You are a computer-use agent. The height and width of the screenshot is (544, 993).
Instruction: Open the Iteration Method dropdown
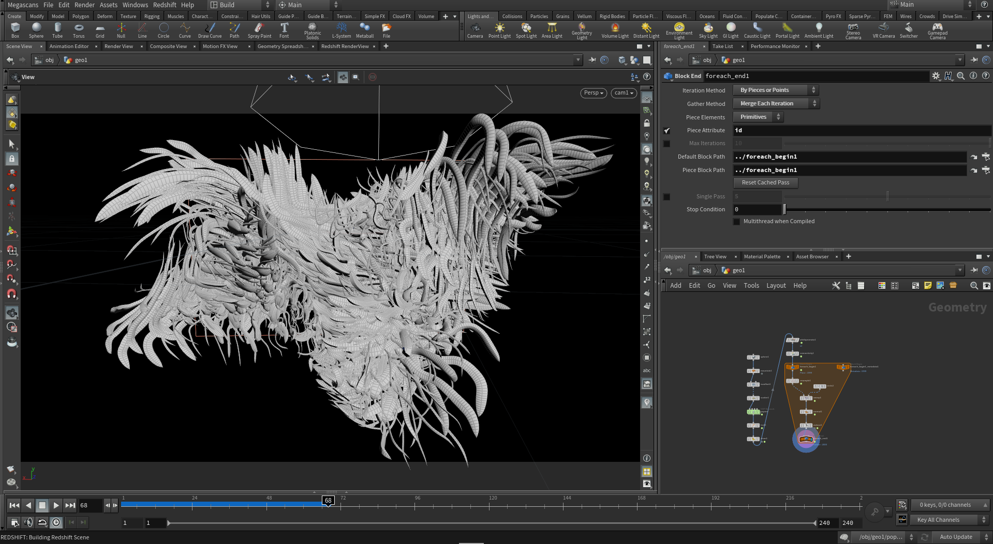[775, 90]
